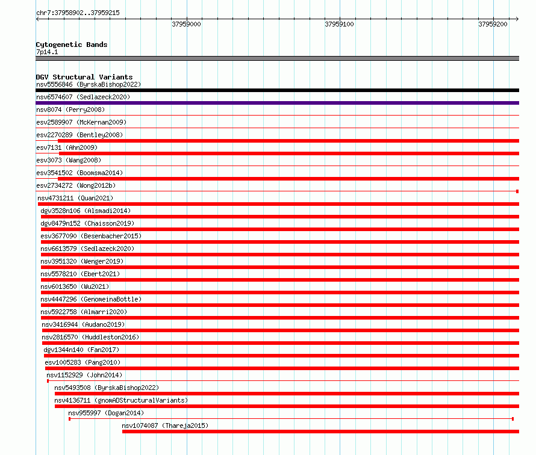Select variant esv1005283 (Pang2010)
The height and width of the screenshot is (455, 536).
coord(83,362)
